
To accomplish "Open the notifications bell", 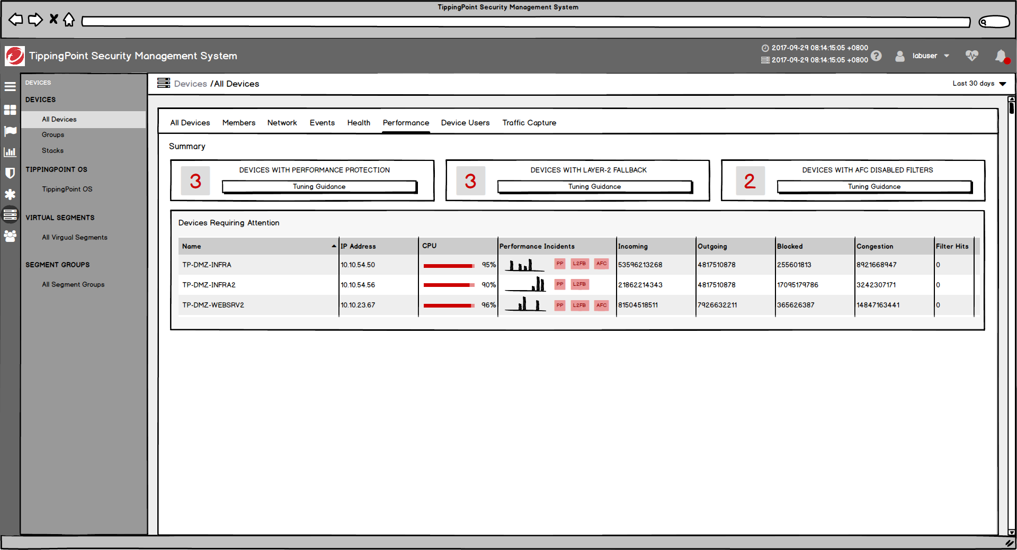I will click(1001, 56).
